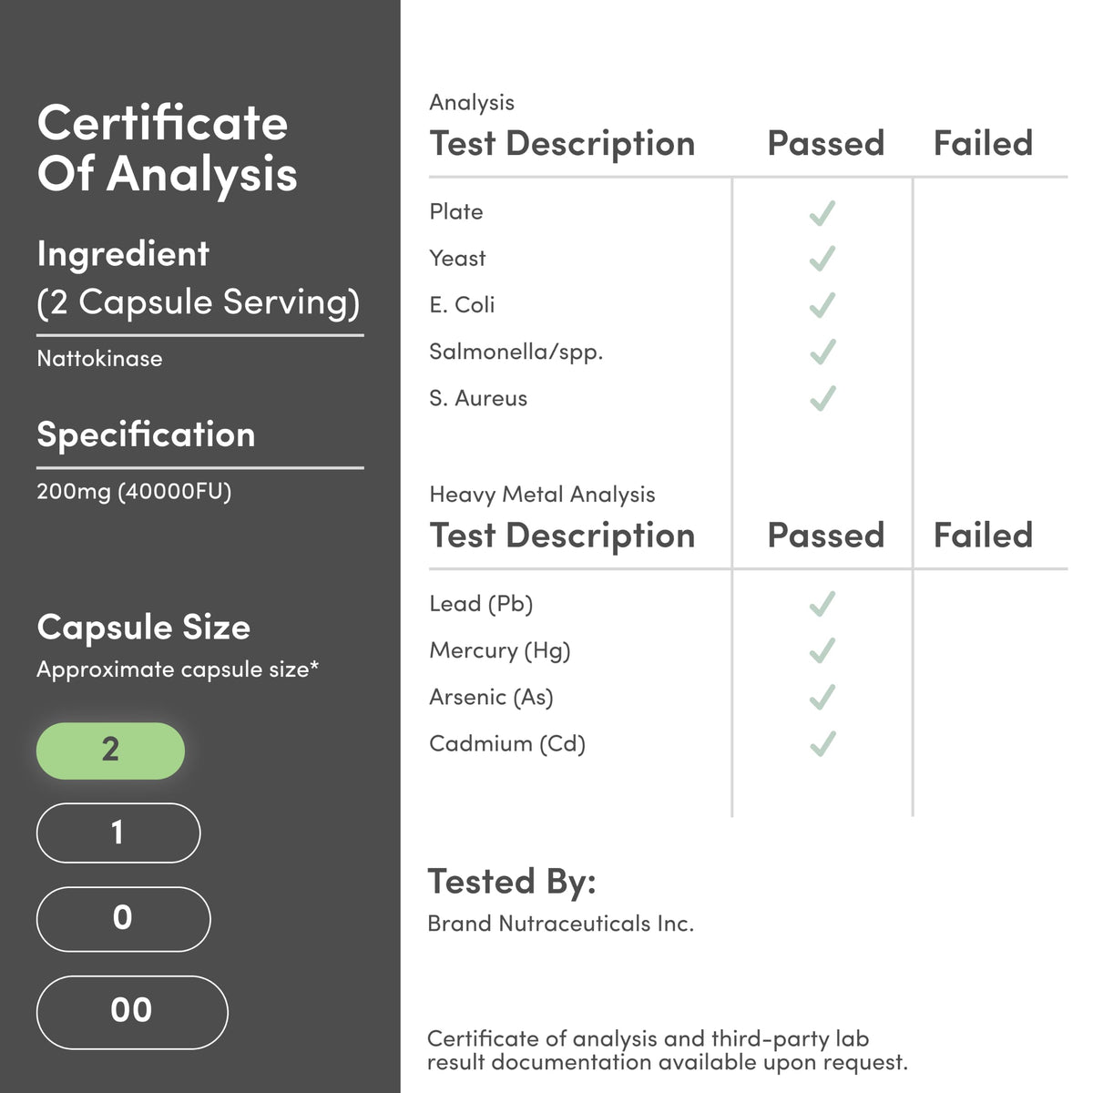Image resolution: width=1093 pixels, height=1093 pixels.
Task: Click Brand Nutraceuticals Inc. tester name
Action: (560, 924)
